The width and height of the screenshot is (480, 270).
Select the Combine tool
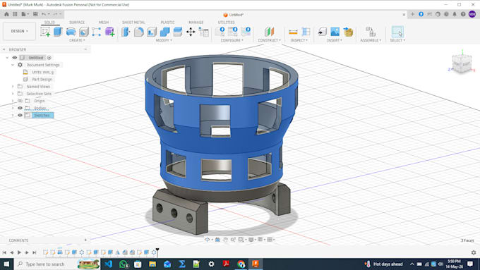point(164,32)
